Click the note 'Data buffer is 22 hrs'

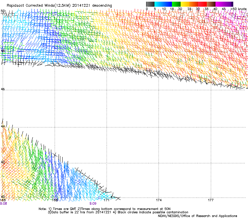[x=68, y=212]
